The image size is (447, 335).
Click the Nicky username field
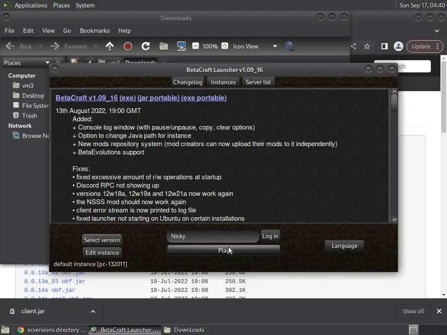tap(213, 236)
